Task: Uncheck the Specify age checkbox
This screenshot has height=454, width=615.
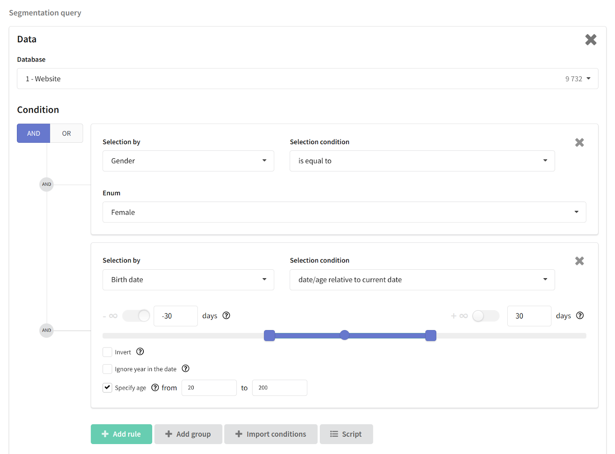Action: point(107,387)
